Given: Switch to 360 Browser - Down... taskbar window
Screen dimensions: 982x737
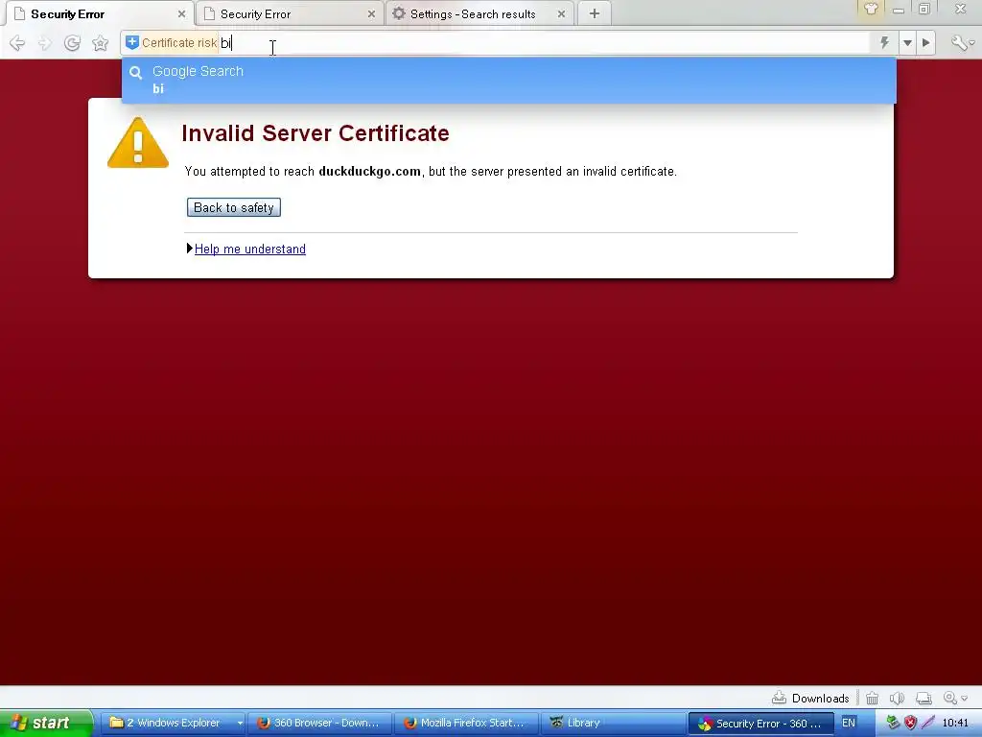Looking at the screenshot, I should click(319, 723).
